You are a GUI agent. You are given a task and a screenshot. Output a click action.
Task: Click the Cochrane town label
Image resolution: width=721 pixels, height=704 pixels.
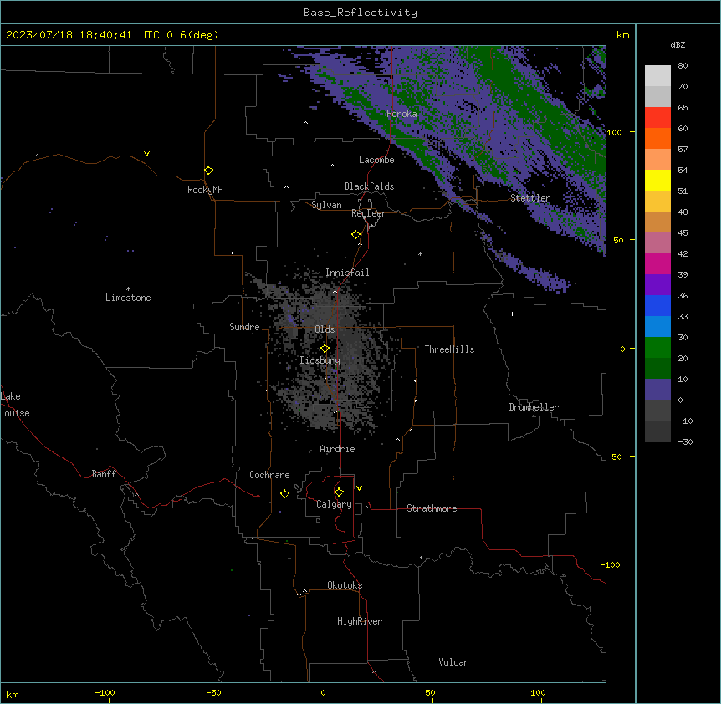269,475
